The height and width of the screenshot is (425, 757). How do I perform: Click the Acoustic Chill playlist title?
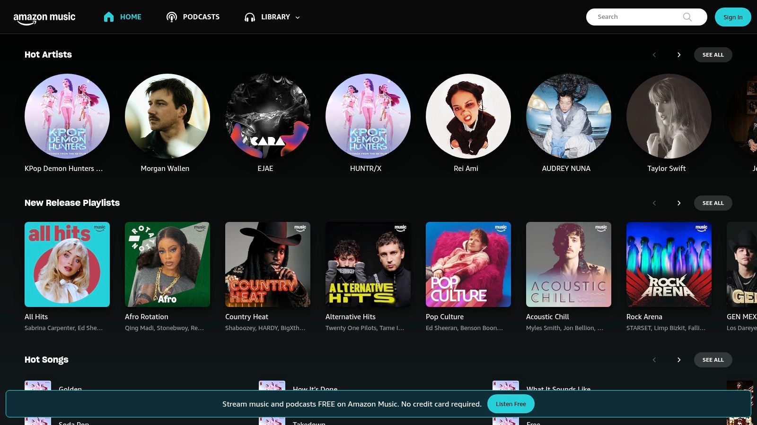coord(547,317)
